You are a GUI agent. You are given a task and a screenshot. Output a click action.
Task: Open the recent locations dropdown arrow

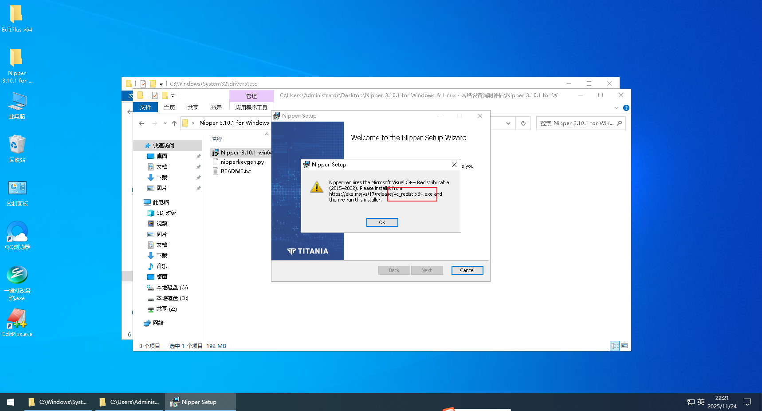(x=165, y=123)
